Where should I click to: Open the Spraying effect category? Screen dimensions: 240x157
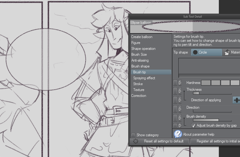tap(144, 78)
